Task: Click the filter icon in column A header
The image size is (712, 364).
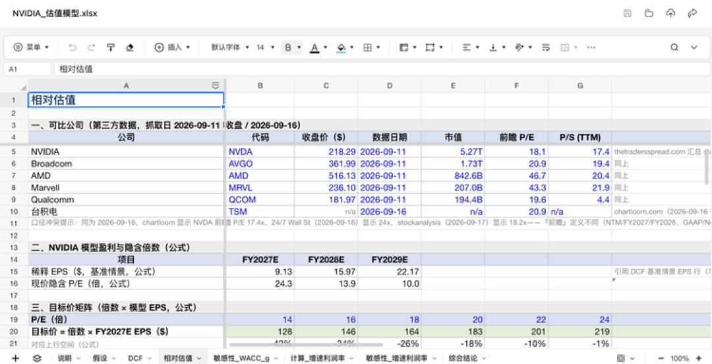Action: click(x=215, y=86)
